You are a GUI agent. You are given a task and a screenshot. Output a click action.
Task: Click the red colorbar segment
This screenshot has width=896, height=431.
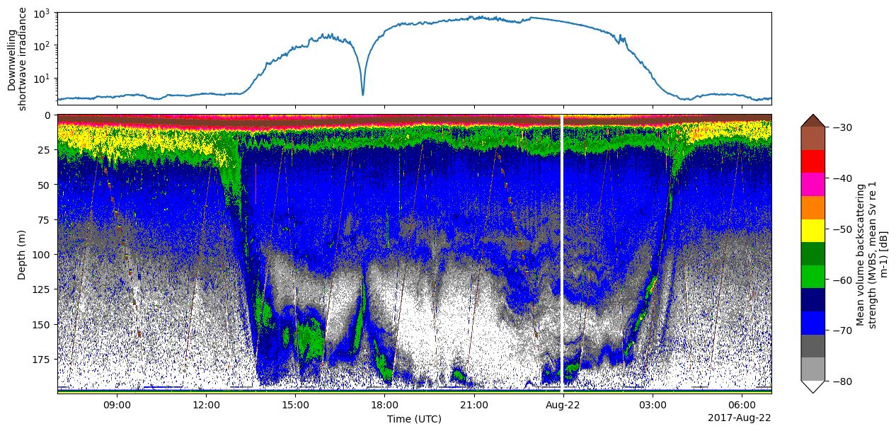click(x=812, y=161)
